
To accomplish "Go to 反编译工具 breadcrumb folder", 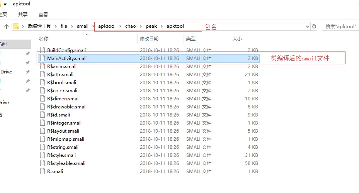I will 39,26.
